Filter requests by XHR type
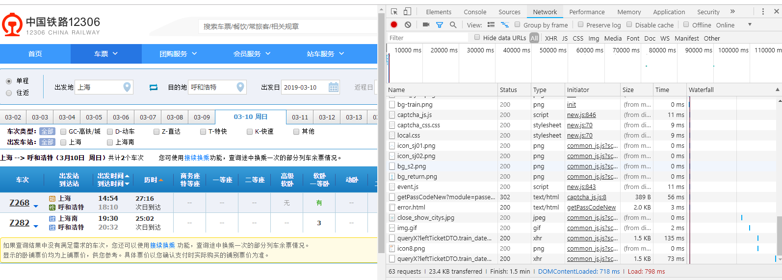 point(551,38)
